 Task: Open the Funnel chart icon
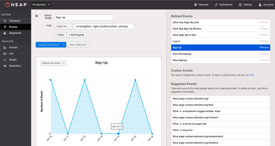pyautogui.click(x=5, y=47)
